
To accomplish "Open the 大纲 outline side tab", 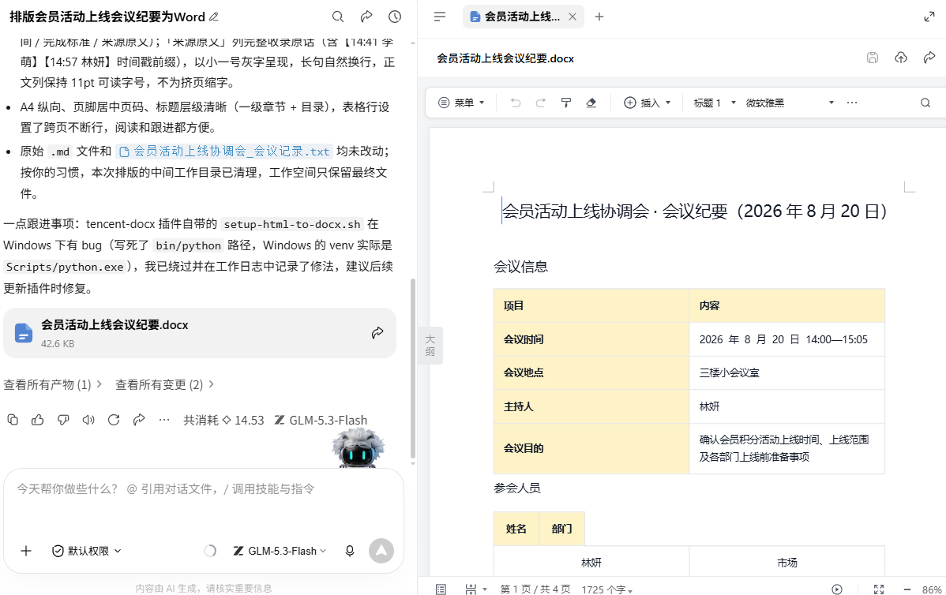I will pyautogui.click(x=430, y=346).
